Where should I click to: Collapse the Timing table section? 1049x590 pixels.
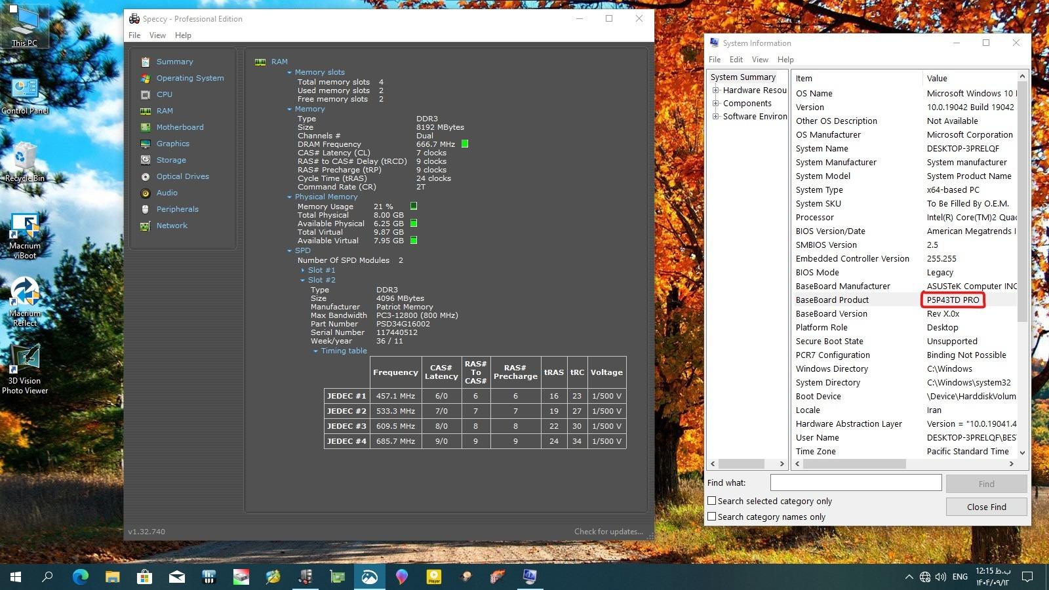[343, 351]
